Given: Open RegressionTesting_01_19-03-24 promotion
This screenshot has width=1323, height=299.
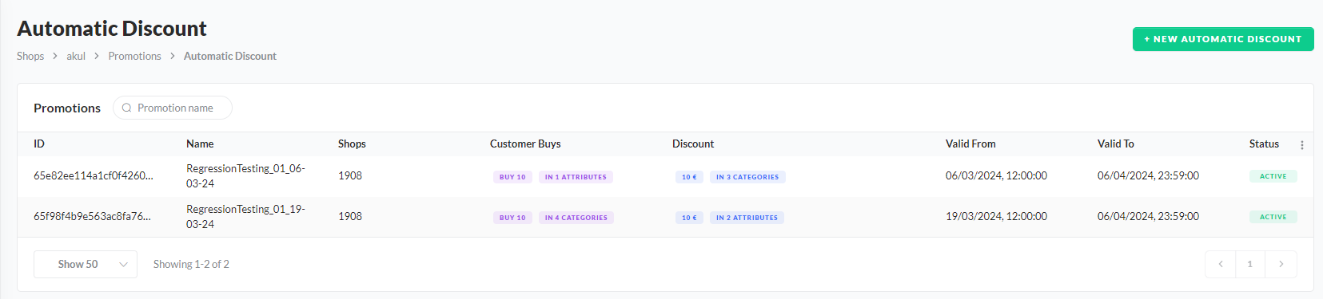Looking at the screenshot, I should click(245, 217).
